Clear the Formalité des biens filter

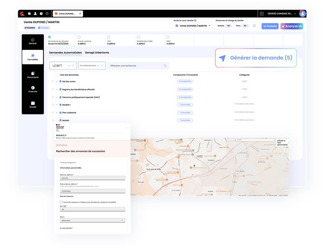(102, 66)
